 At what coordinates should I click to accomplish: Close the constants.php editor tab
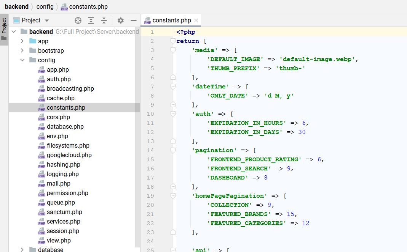coord(196,20)
